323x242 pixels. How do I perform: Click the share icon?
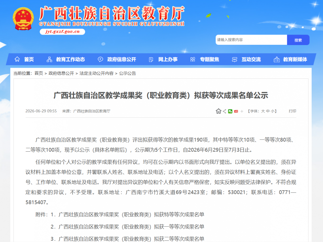(x=224, y=111)
